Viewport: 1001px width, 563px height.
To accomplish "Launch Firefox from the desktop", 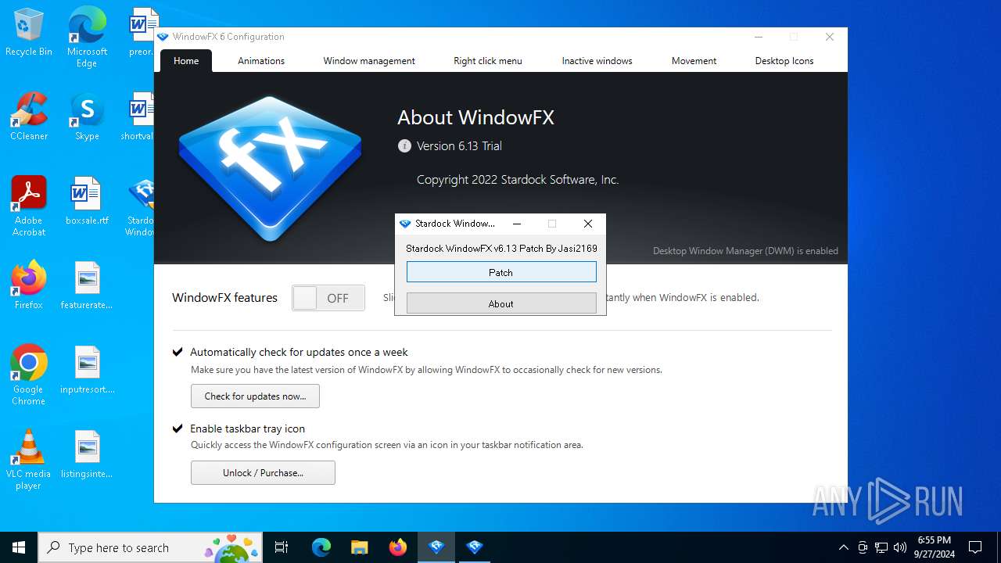I will tap(29, 285).
